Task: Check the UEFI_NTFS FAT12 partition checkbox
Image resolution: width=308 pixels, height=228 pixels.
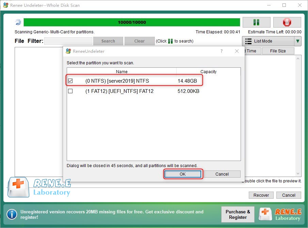Action: (70, 91)
